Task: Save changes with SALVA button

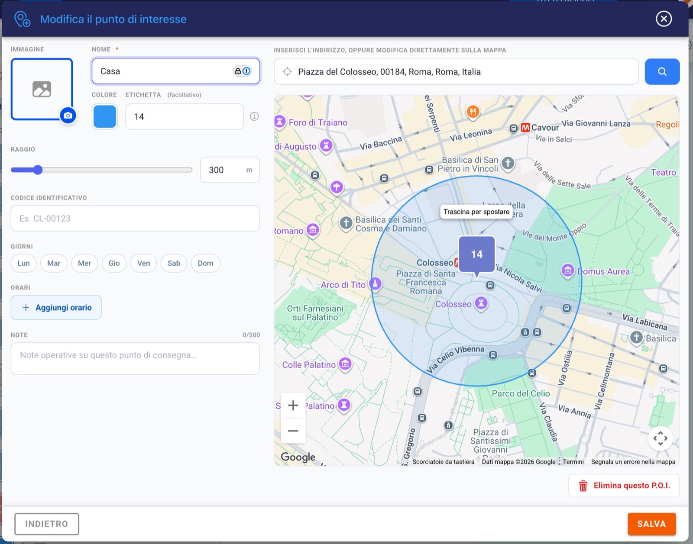Action: pyautogui.click(x=651, y=524)
